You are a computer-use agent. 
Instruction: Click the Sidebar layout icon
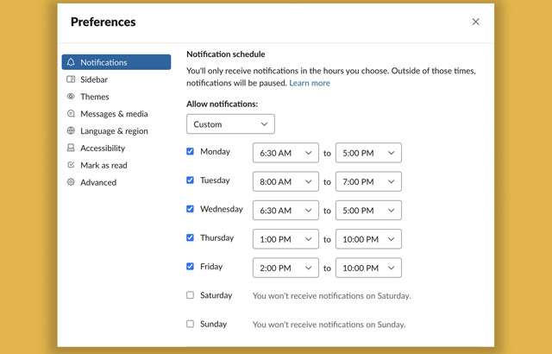tap(71, 79)
